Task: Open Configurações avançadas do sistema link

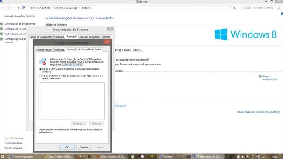Action: tap(15, 40)
